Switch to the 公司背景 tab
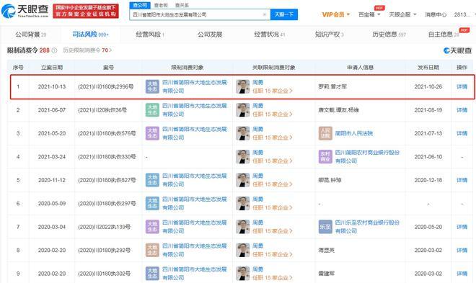This screenshot has width=476, height=283. click(x=31, y=35)
